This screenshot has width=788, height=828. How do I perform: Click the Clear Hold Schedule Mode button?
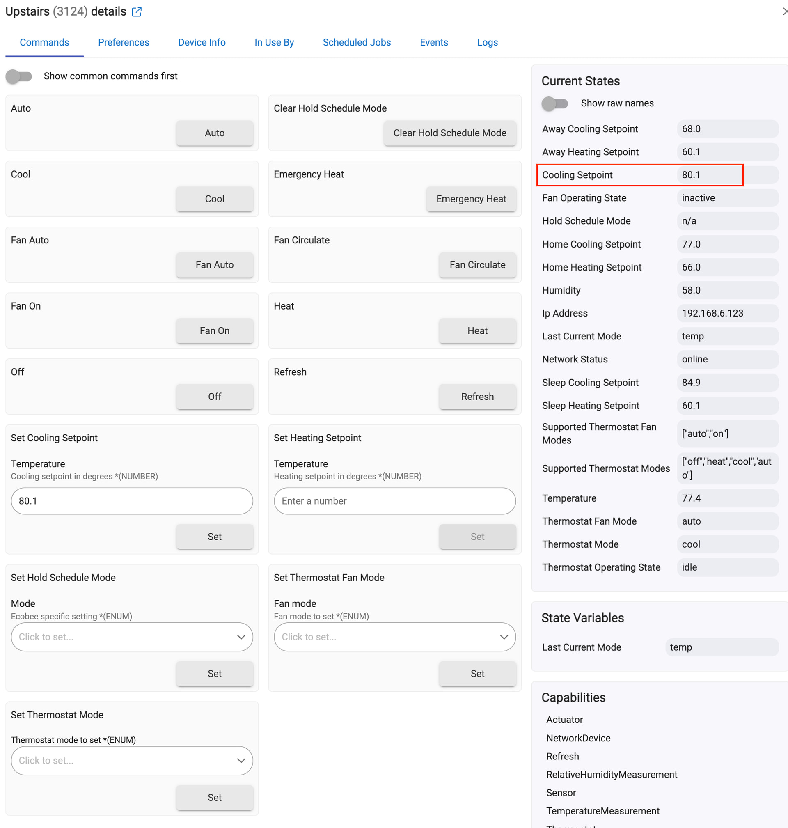point(449,133)
